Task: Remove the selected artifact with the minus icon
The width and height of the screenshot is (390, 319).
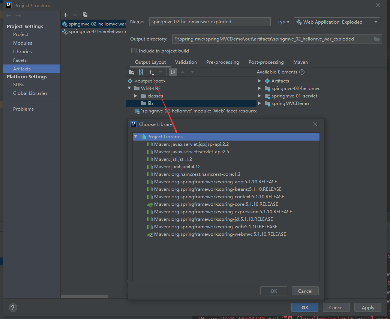Action: (x=75, y=15)
